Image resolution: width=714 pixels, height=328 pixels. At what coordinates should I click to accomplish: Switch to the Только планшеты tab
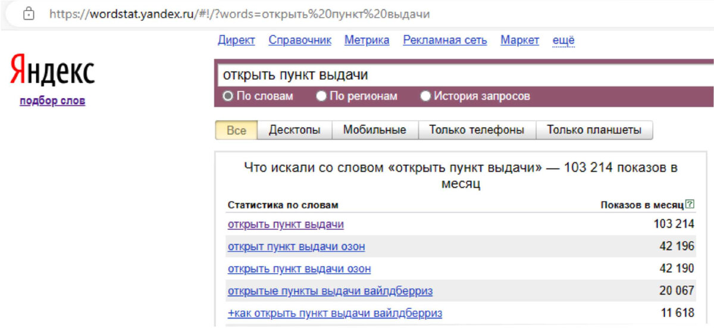(x=594, y=130)
